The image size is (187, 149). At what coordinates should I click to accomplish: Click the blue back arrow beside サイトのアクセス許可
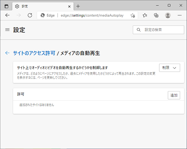coord(7,53)
